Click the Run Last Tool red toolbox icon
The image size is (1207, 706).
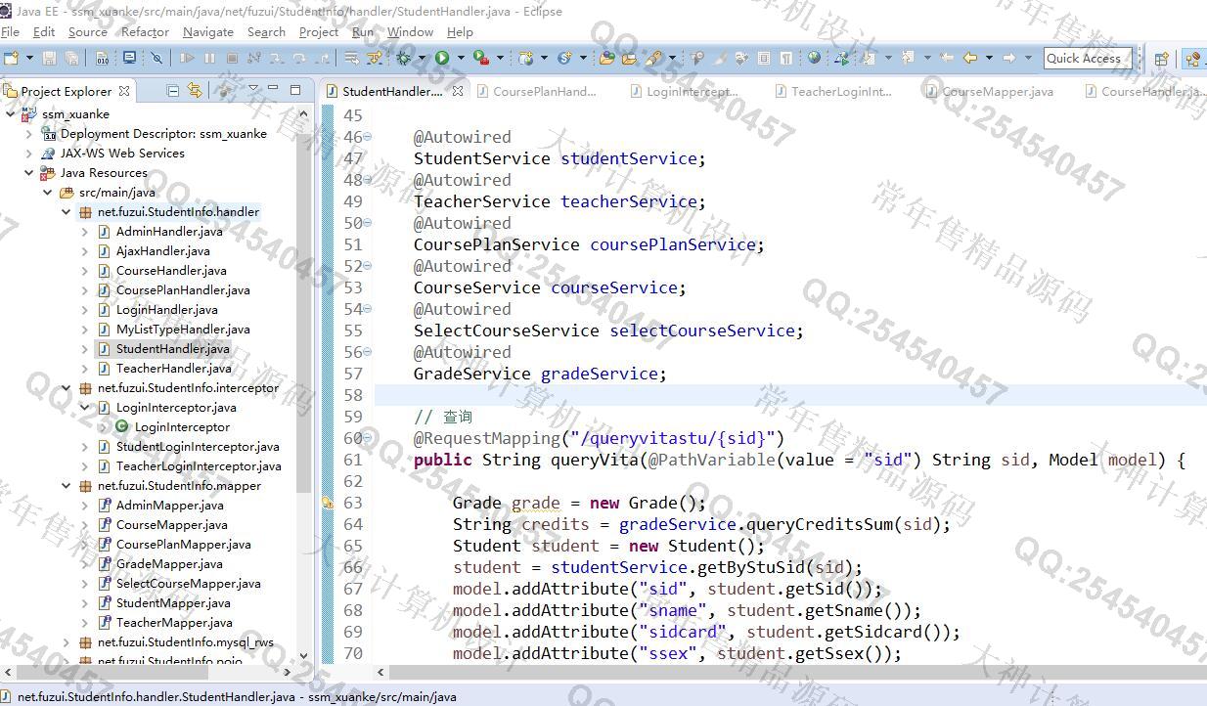(480, 59)
